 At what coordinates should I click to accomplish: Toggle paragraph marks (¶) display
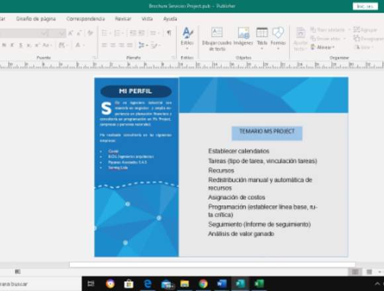tap(169, 33)
